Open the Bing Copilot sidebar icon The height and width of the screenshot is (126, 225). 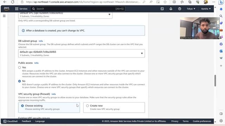point(221,2)
